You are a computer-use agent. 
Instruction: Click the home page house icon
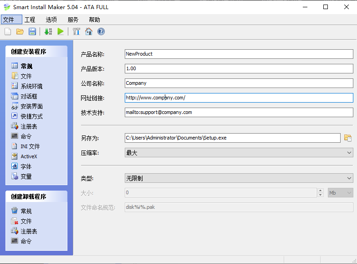tap(89, 31)
